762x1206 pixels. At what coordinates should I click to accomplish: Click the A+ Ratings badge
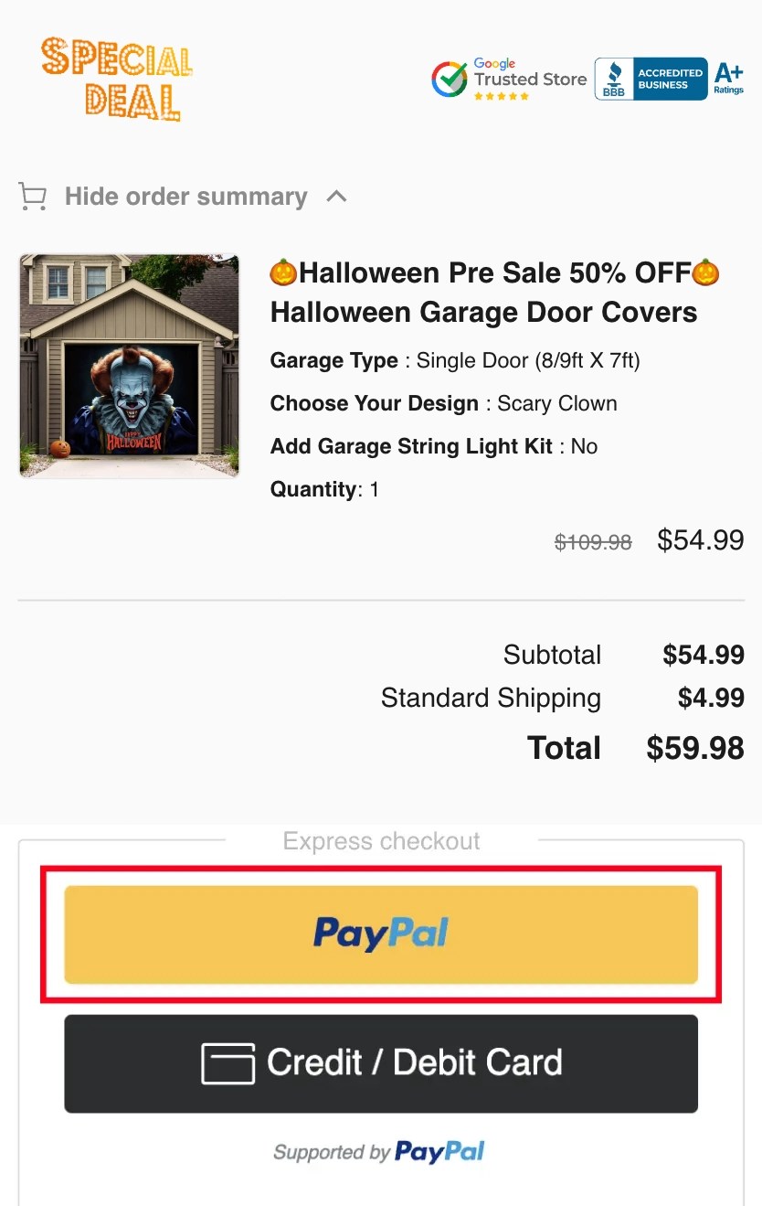[728, 80]
